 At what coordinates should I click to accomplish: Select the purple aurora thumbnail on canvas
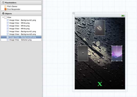point(117,53)
